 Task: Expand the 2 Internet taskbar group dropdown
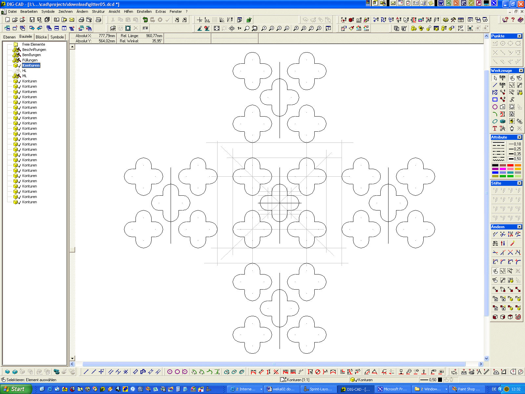point(261,389)
